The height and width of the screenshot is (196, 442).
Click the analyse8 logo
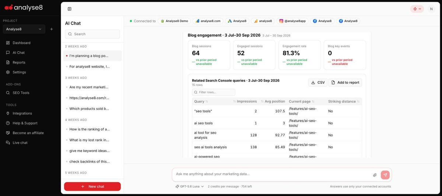pyautogui.click(x=24, y=7)
